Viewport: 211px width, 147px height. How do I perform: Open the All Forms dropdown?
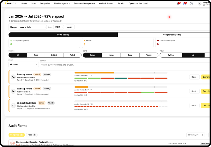tap(24, 65)
